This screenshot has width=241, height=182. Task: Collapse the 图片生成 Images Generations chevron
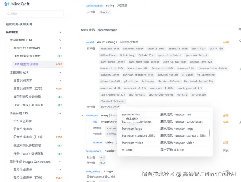click(x=60, y=162)
